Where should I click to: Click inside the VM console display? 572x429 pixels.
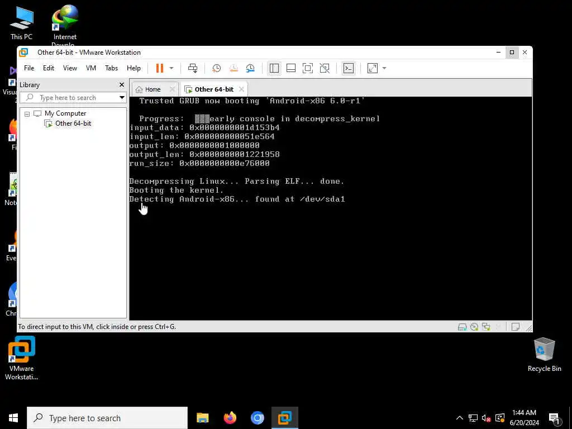331,208
